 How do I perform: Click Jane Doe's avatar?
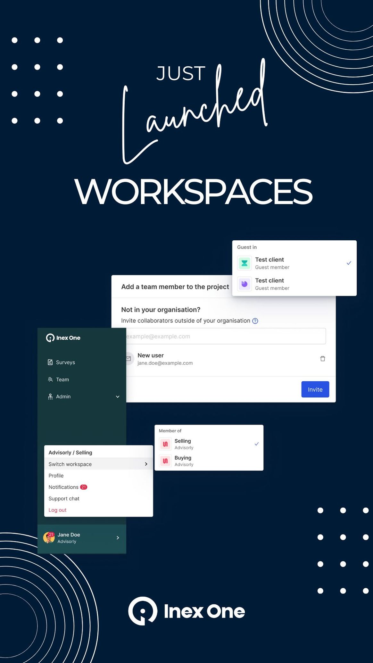(x=49, y=538)
